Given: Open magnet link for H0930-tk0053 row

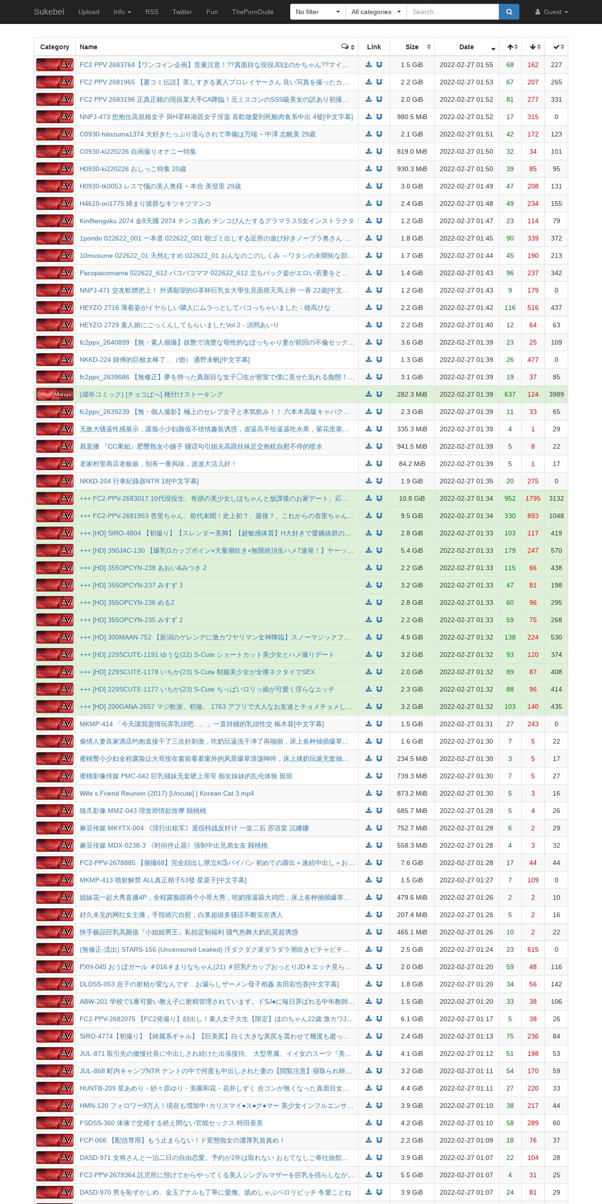Looking at the screenshot, I should (379, 186).
